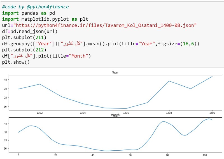Viewport: 224px width, 159px height.
Task: Click the python4finance JSON URL string
Action: (105, 25)
